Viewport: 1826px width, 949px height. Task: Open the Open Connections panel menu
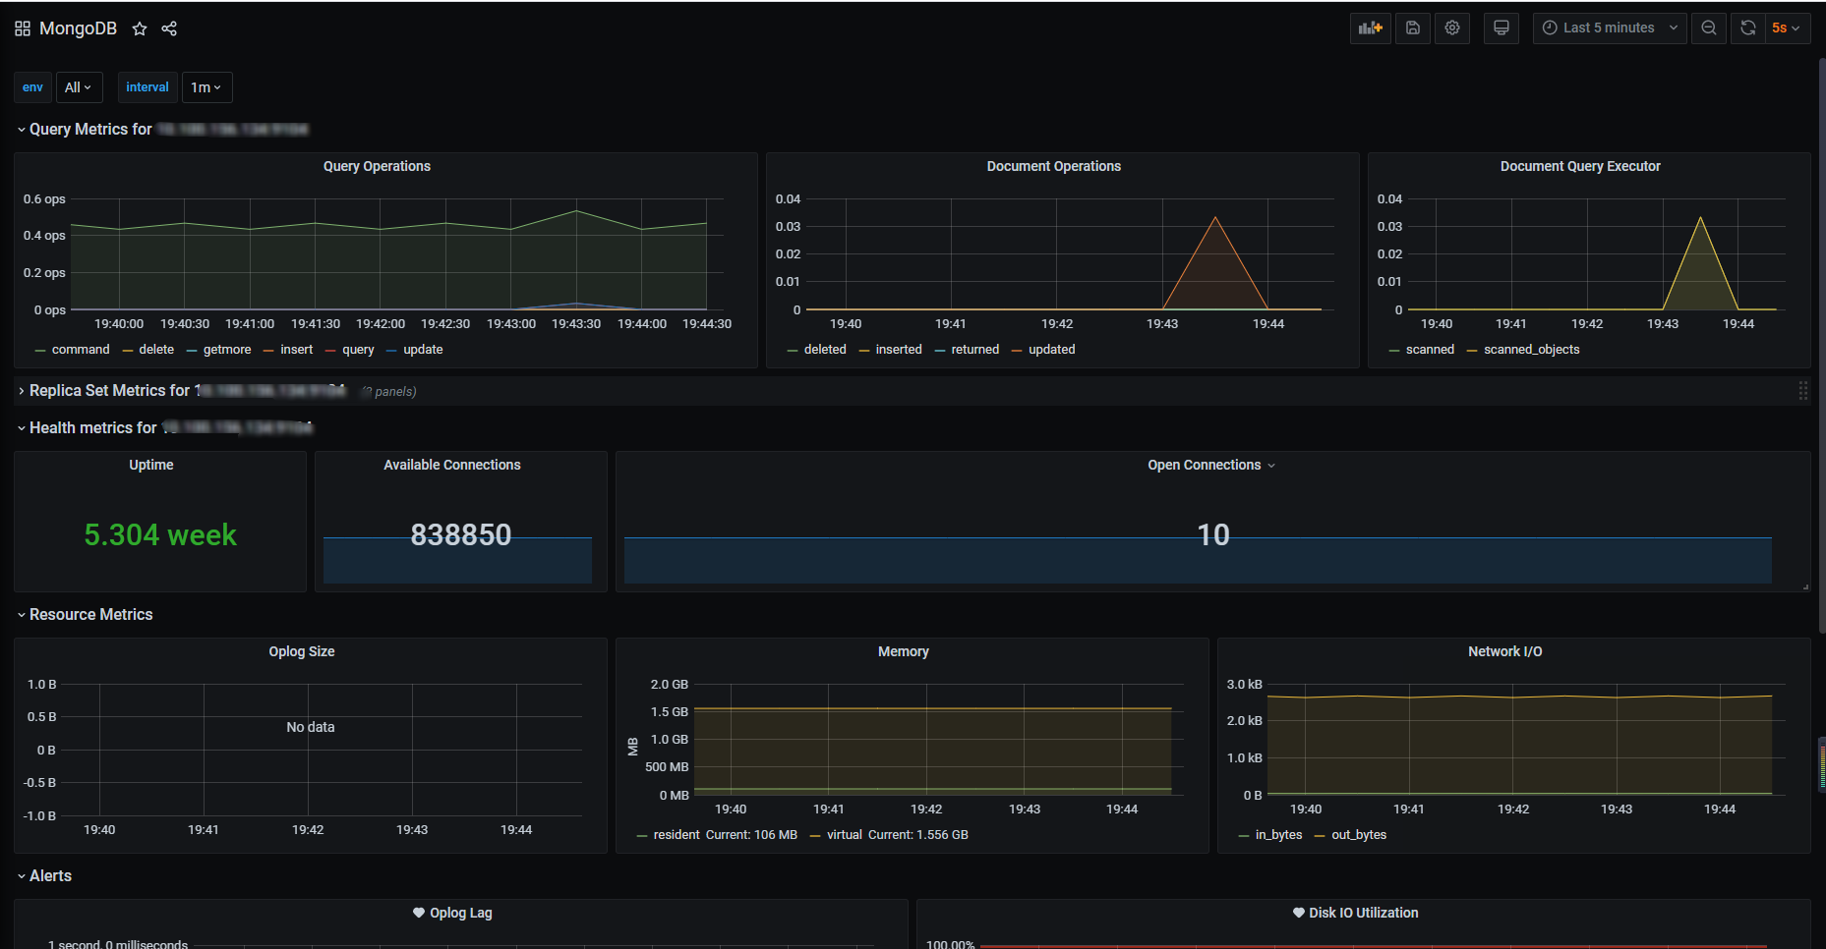(1271, 466)
